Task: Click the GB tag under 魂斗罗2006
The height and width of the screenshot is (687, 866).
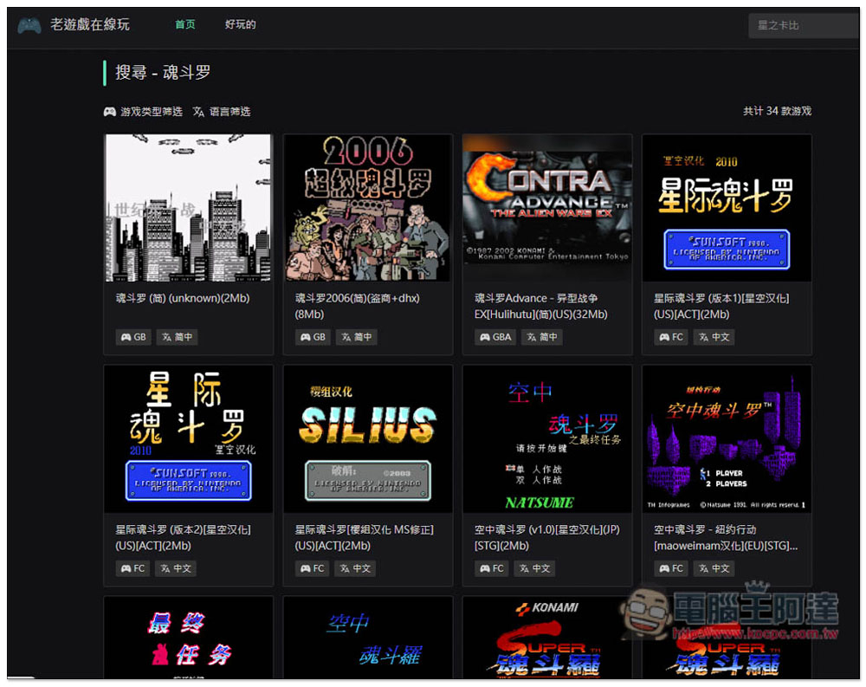Action: tap(313, 337)
